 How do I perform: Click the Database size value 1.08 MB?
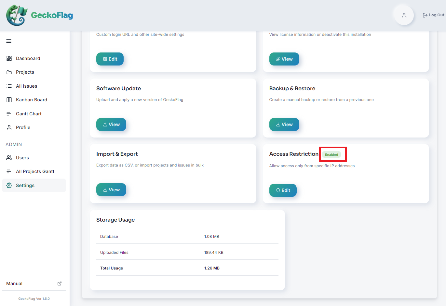(212, 237)
